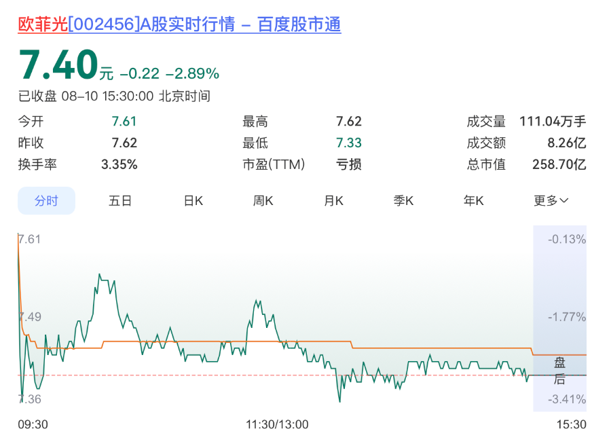Click the 今开 value 7.61
This screenshot has height=444, width=611.
coord(124,122)
